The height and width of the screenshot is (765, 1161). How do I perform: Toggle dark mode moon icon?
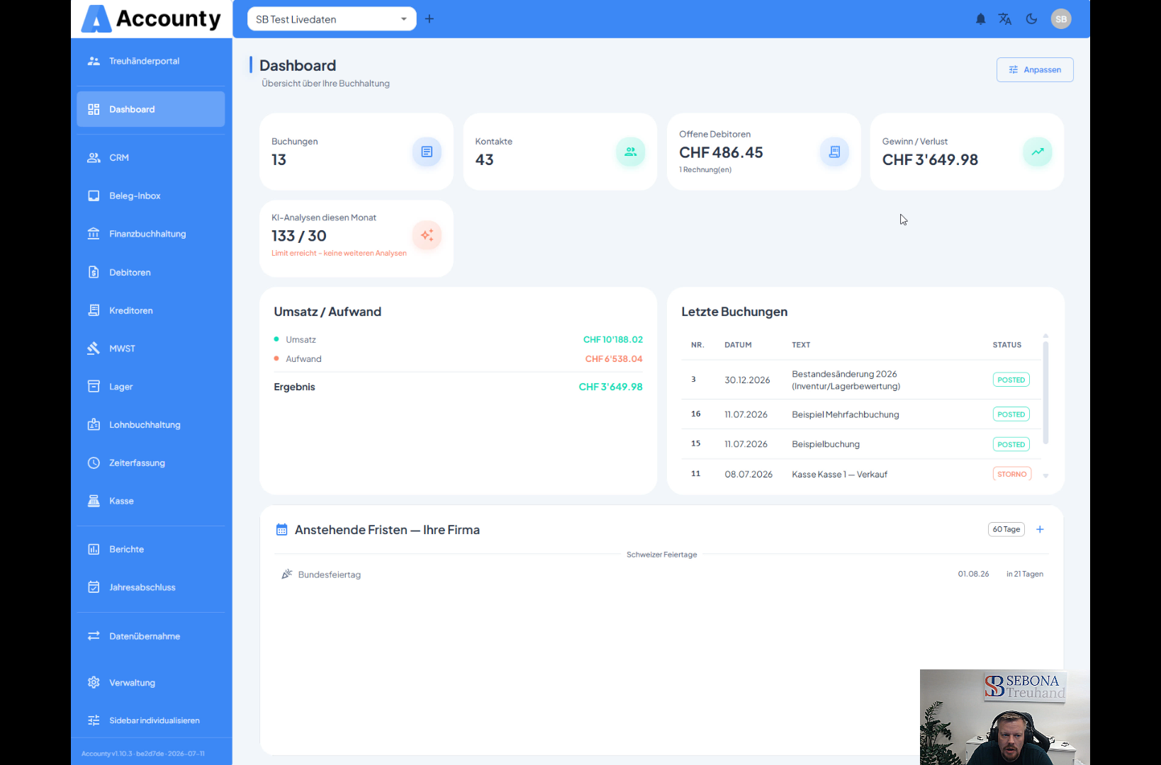[1031, 19]
